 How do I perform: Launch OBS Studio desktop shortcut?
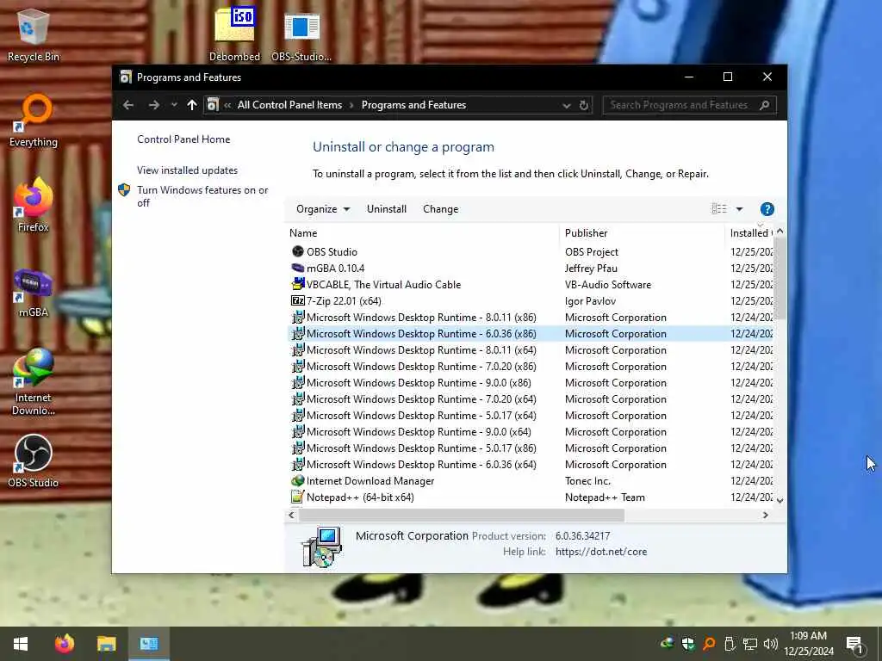click(34, 461)
